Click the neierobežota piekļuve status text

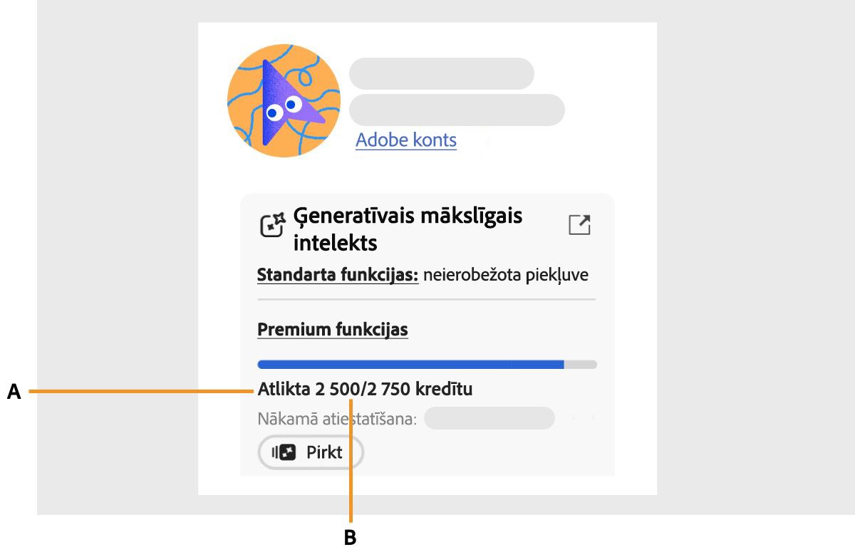[507, 275]
